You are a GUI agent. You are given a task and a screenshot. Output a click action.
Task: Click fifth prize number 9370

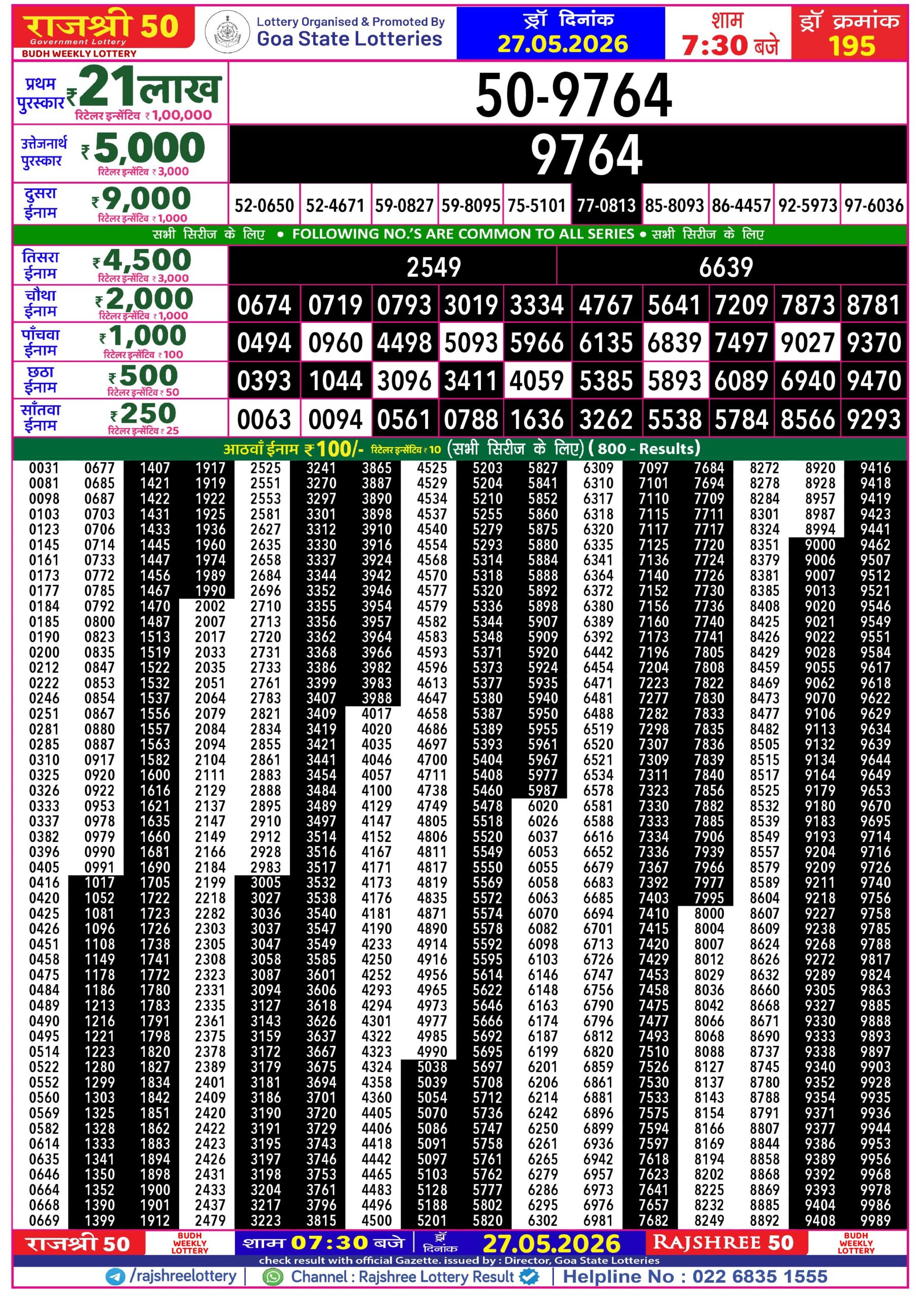click(873, 343)
